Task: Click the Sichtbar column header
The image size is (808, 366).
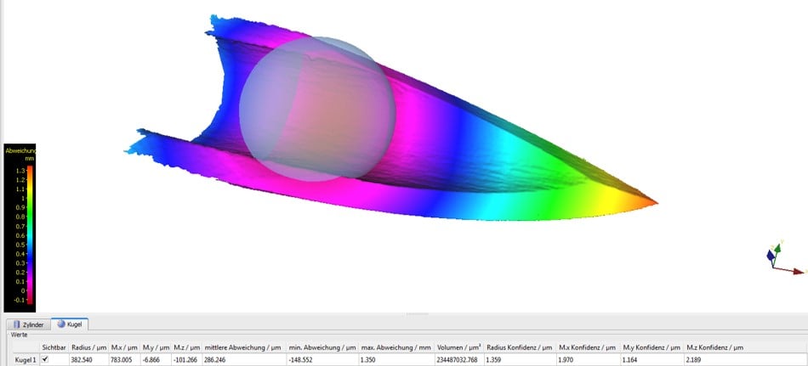Action: pos(54,347)
